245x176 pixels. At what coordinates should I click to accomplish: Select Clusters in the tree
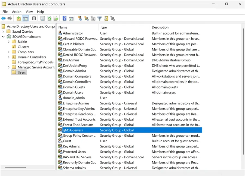coord(23,47)
